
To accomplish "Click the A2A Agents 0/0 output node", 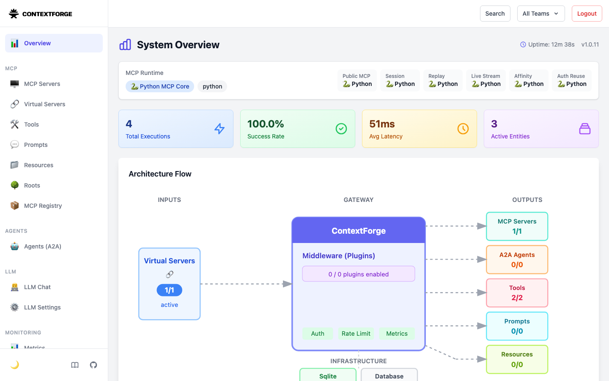I will (x=517, y=260).
